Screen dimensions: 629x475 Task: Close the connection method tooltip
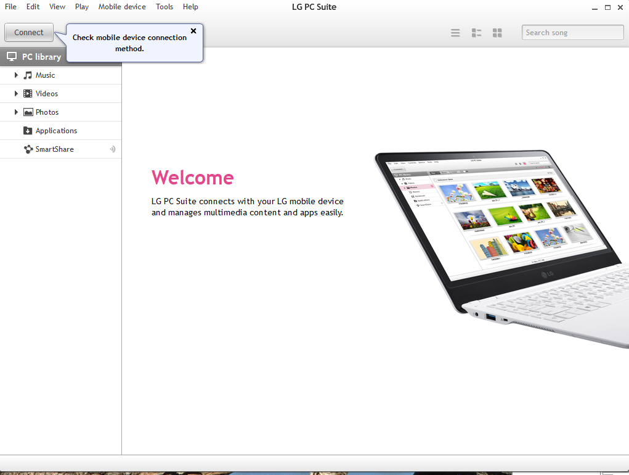tap(193, 31)
